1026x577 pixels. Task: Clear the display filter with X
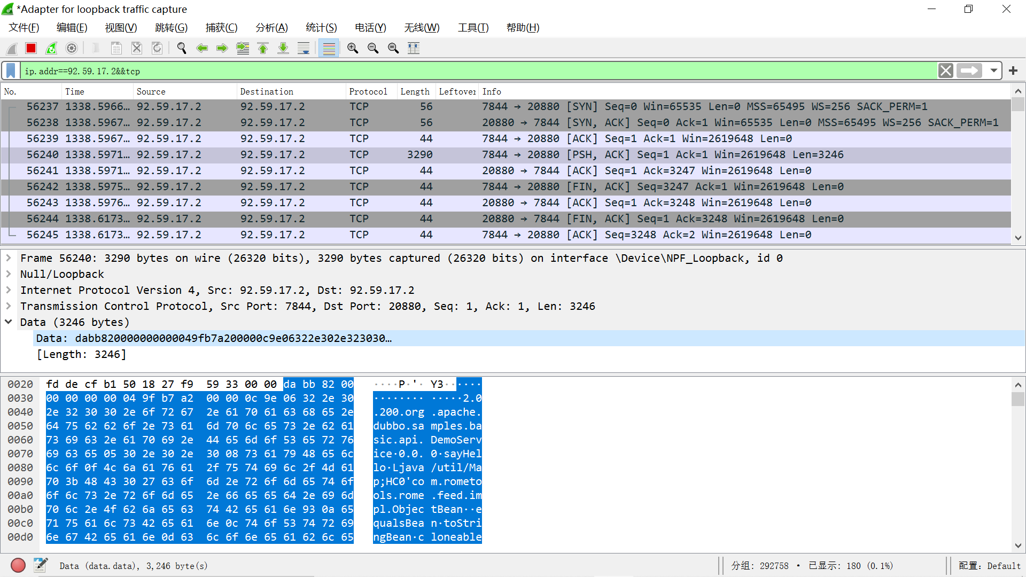[945, 71]
